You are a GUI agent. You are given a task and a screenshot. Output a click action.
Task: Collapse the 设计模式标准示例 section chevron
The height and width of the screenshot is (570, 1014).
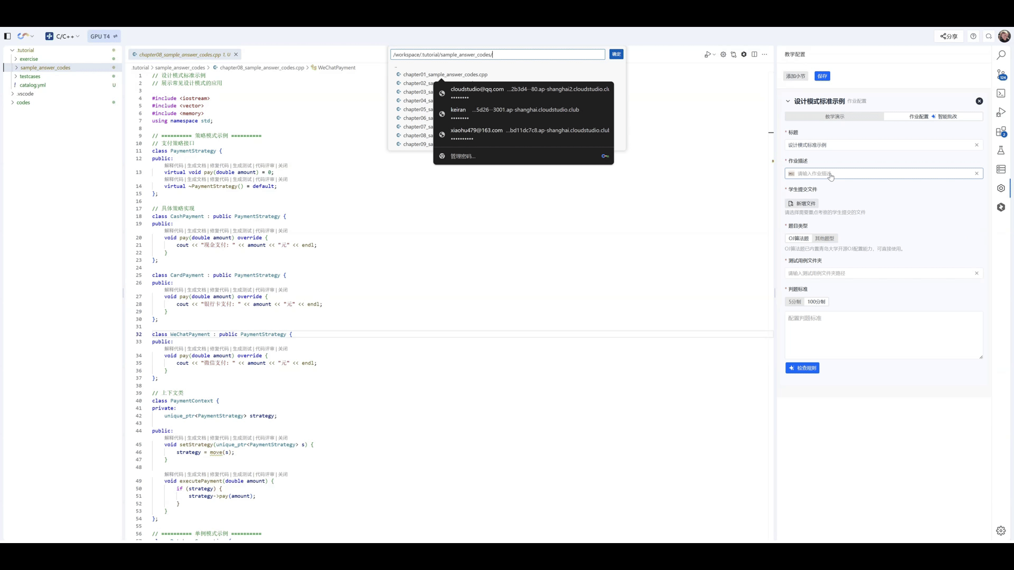click(x=788, y=101)
